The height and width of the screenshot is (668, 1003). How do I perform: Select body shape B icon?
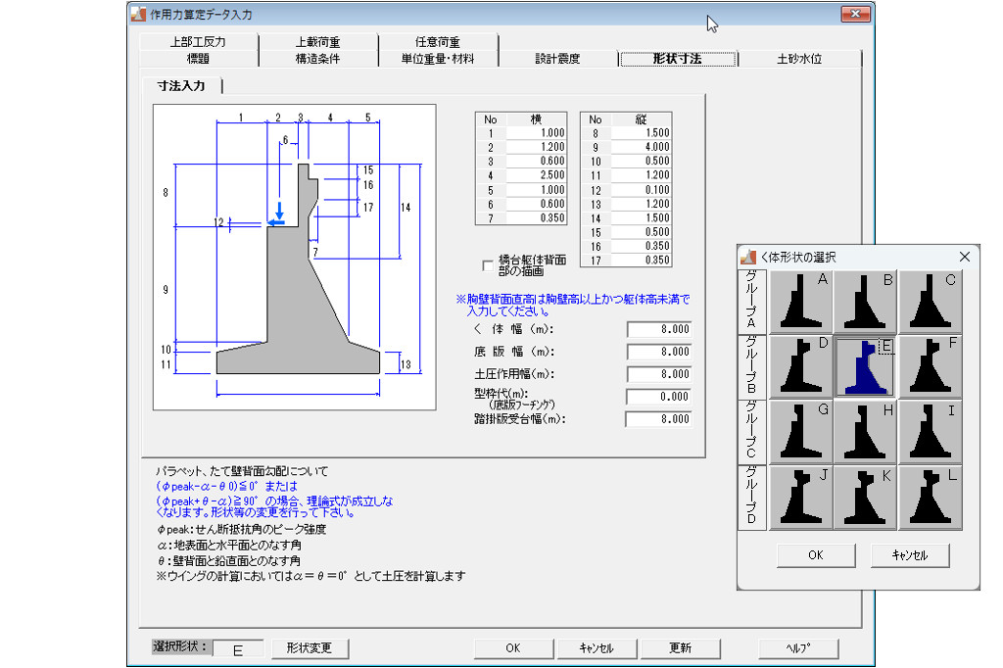click(866, 302)
